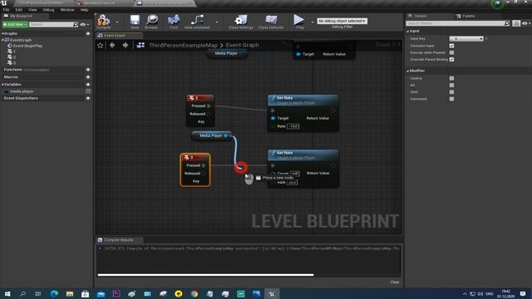The image size is (532, 299).
Task: Switch to the Palette tab
Action: (x=468, y=16)
